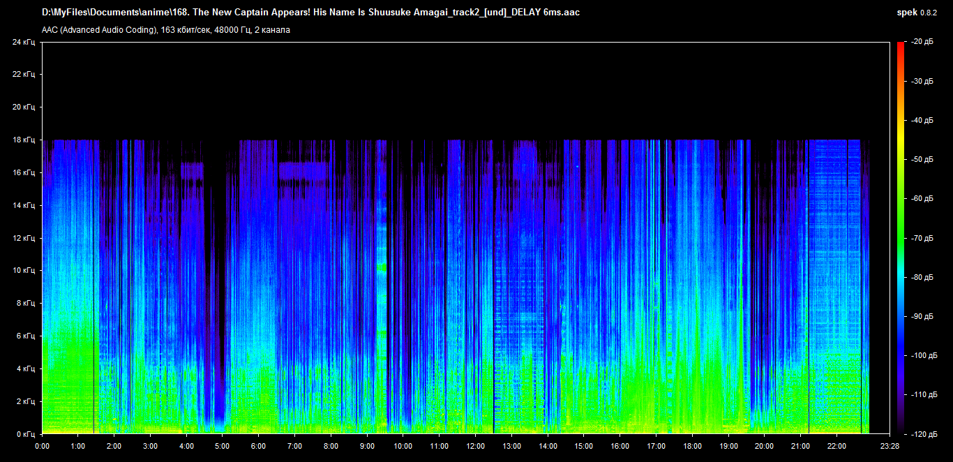
Task: Click the -20 дБ scale label
Action: point(921,42)
